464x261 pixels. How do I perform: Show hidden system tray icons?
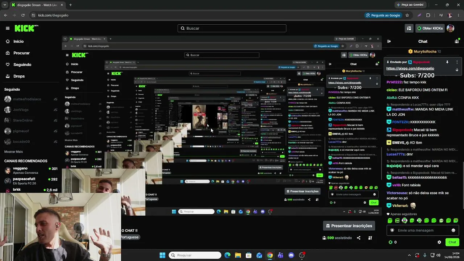pyautogui.click(x=410, y=255)
